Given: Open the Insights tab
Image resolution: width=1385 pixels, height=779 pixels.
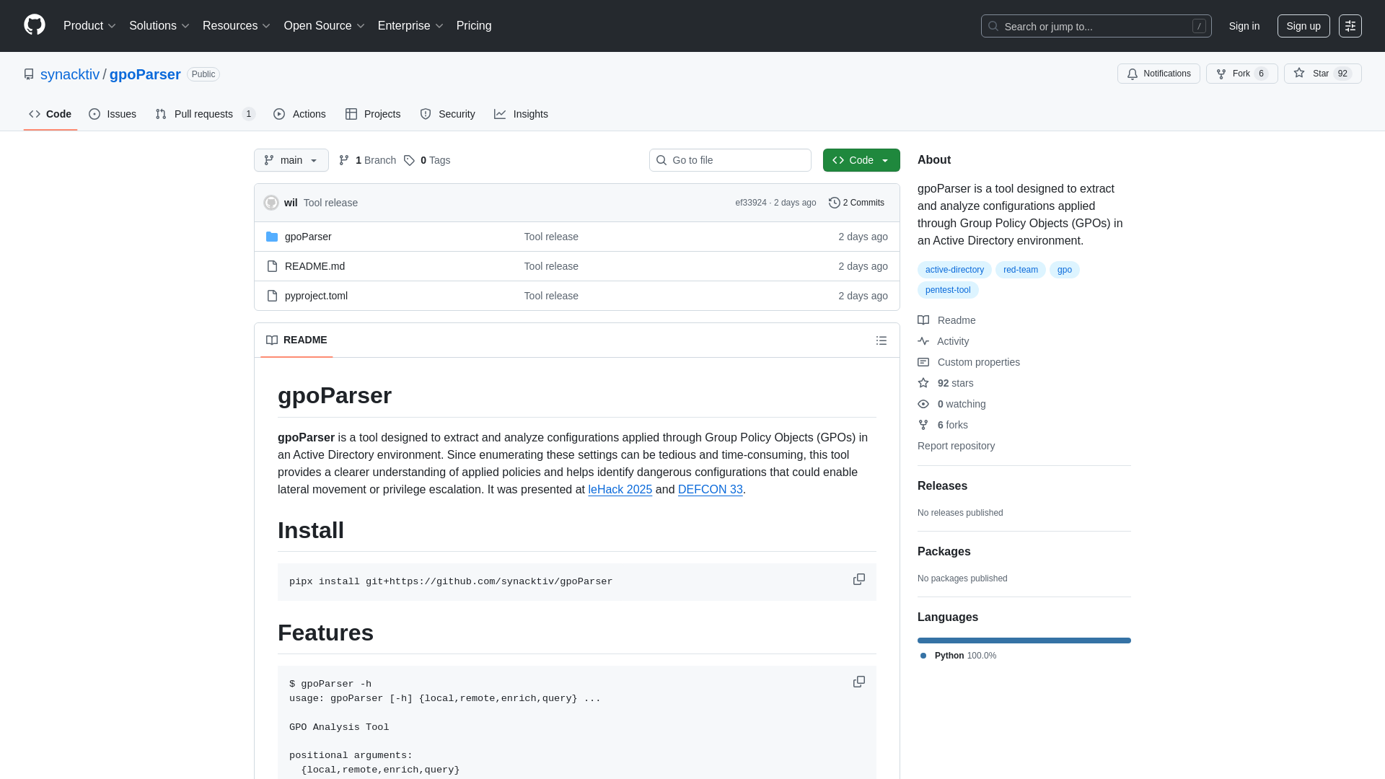Looking at the screenshot, I should click(521, 114).
